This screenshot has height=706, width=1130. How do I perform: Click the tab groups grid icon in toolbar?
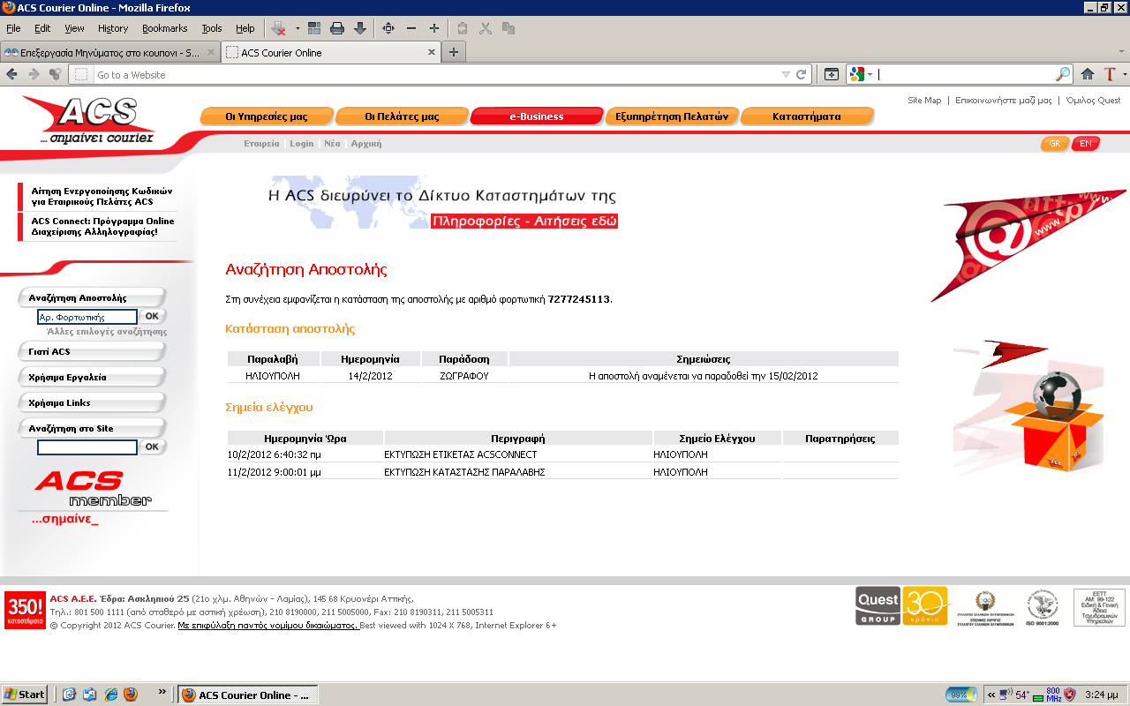(314, 28)
